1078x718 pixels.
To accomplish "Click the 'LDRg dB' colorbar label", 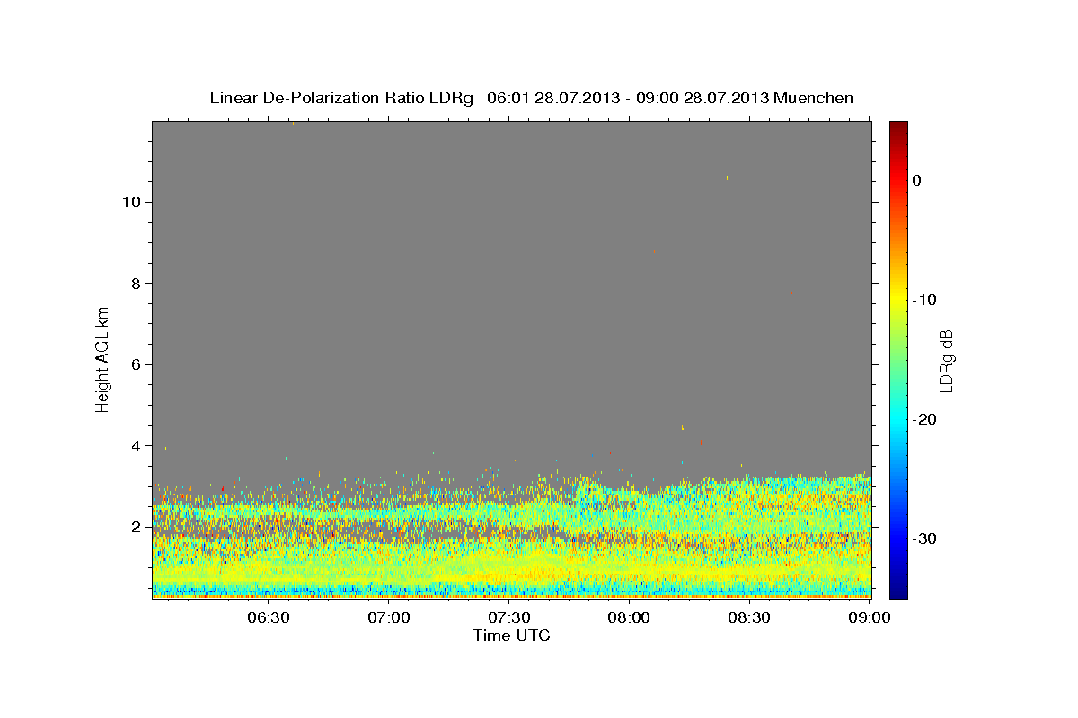I will [x=946, y=360].
